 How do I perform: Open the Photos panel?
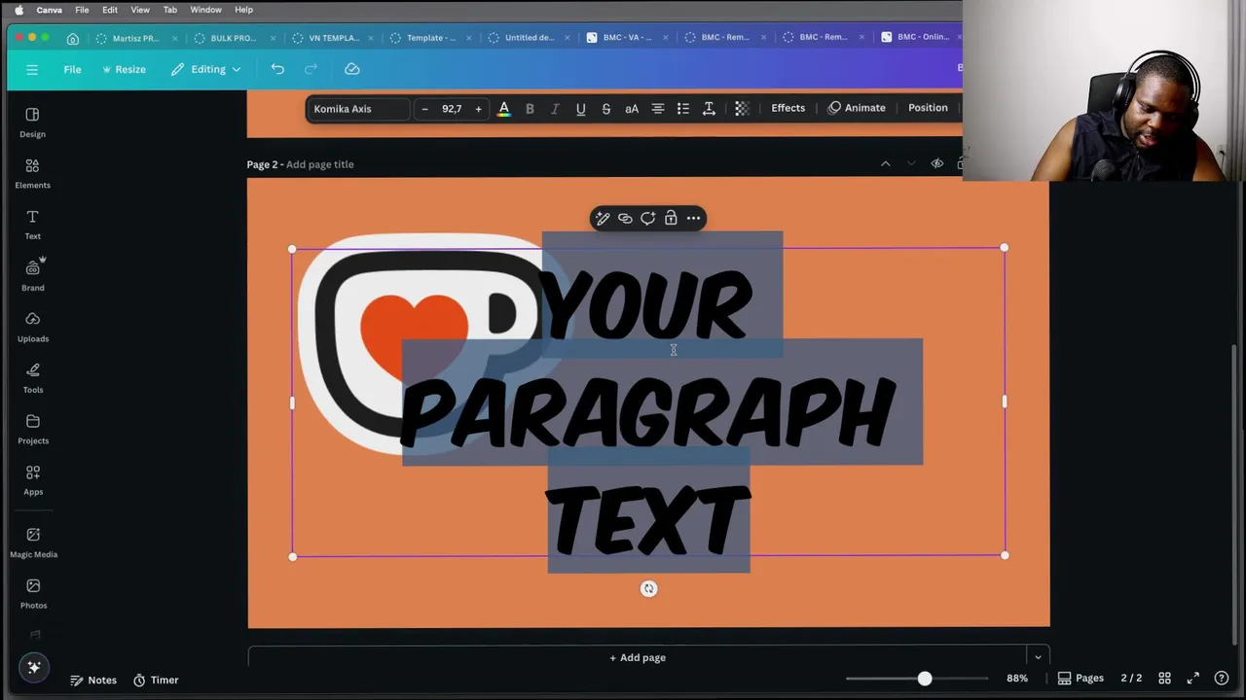tap(33, 594)
